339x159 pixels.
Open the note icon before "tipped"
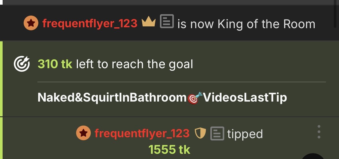[217, 133]
